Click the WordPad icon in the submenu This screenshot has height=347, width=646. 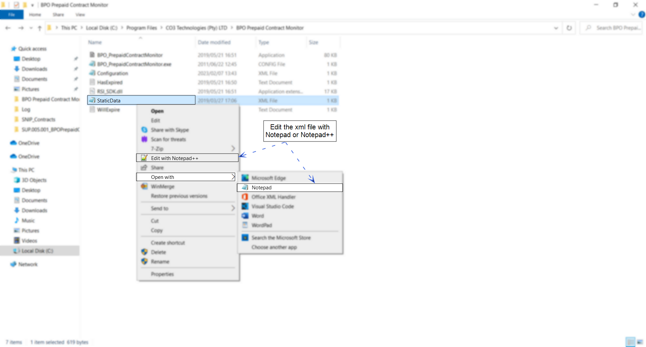coord(245,225)
